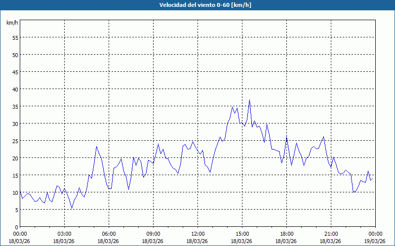Image resolution: width=395 pixels, height=246 pixels.
Task: Click the 18:00 time axis label
Action: coord(286,234)
